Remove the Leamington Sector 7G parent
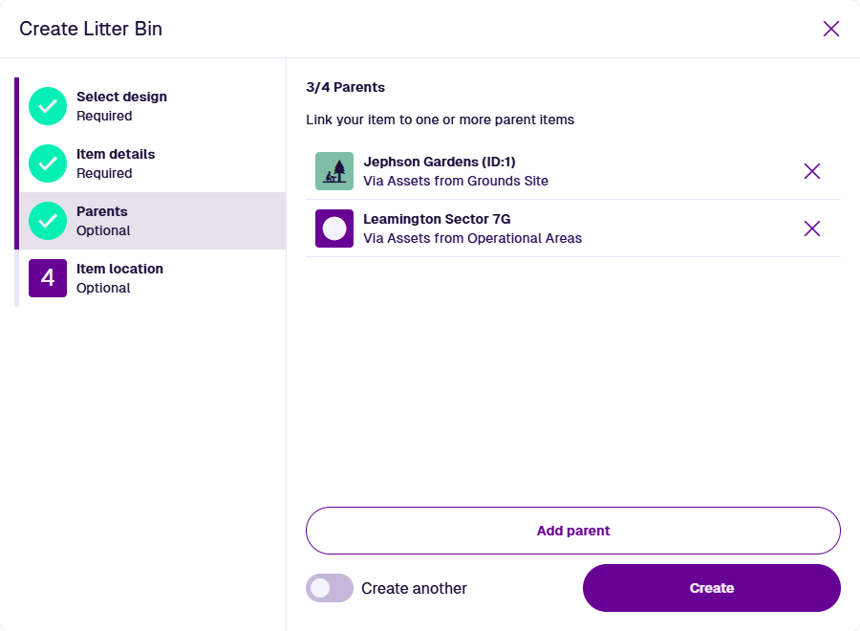 click(x=811, y=228)
